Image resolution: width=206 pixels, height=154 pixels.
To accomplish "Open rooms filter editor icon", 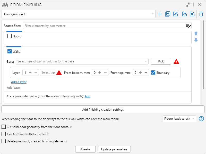I will [188, 26].
